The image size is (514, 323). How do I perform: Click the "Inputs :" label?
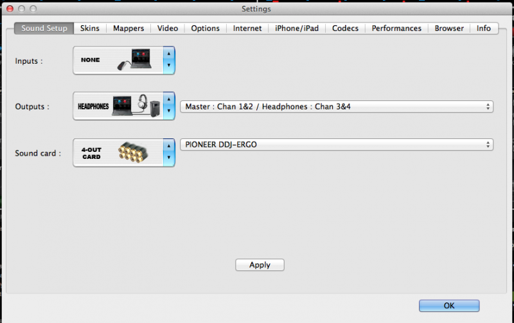[29, 61]
